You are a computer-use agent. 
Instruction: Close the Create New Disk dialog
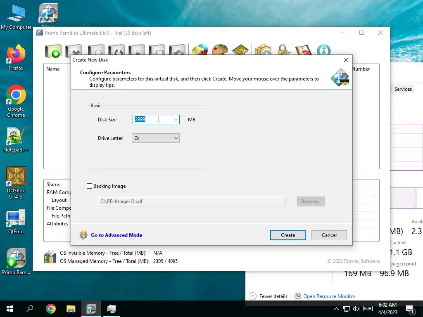coord(346,60)
